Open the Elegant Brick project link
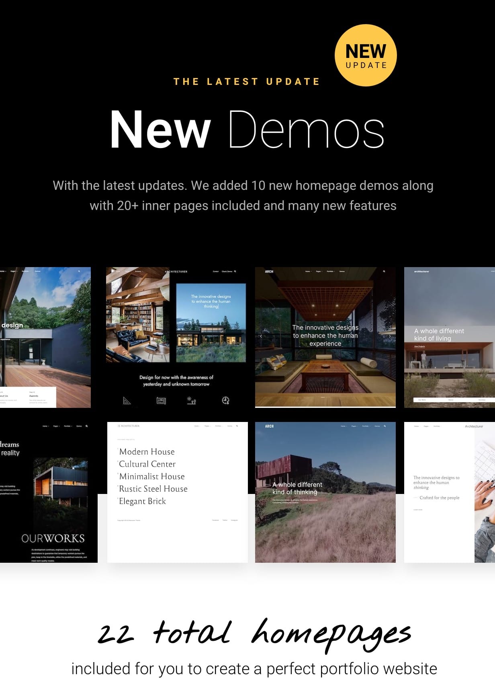This screenshot has width=495, height=681. point(142,502)
